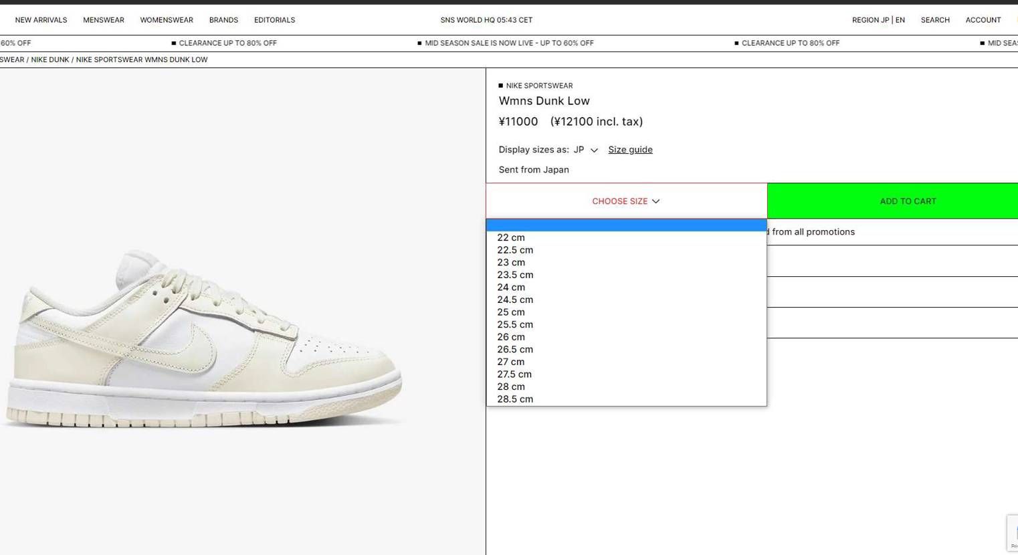Screen dimensions: 1018x555
Task: Open the Size guide link
Action: coord(630,150)
